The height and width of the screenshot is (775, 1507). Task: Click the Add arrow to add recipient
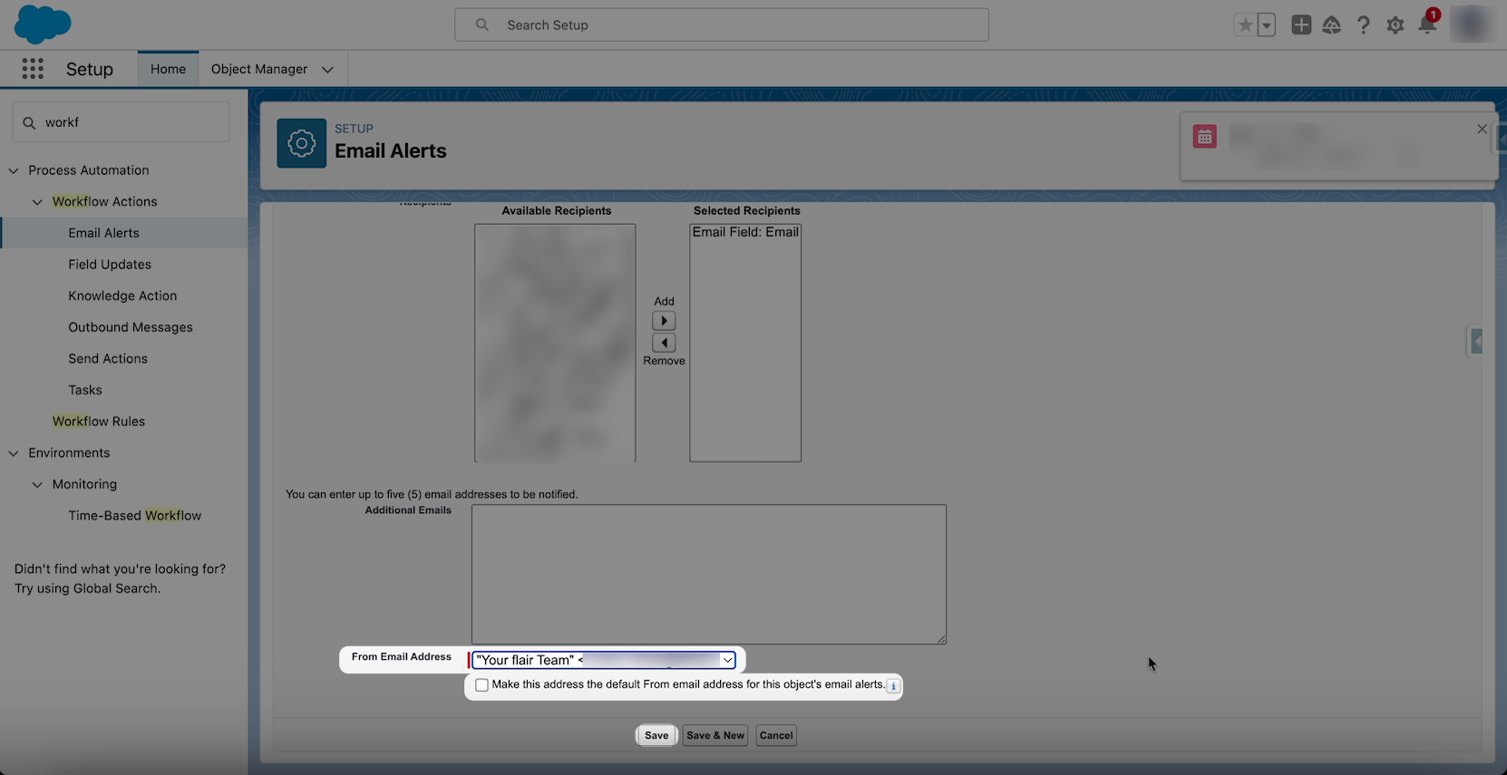click(x=664, y=321)
